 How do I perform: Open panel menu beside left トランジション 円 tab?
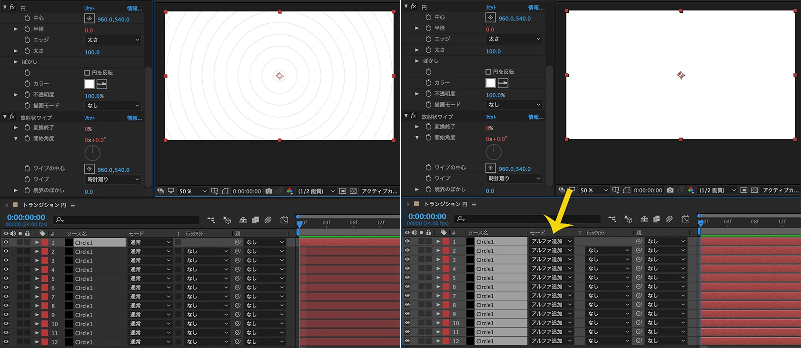73,205
